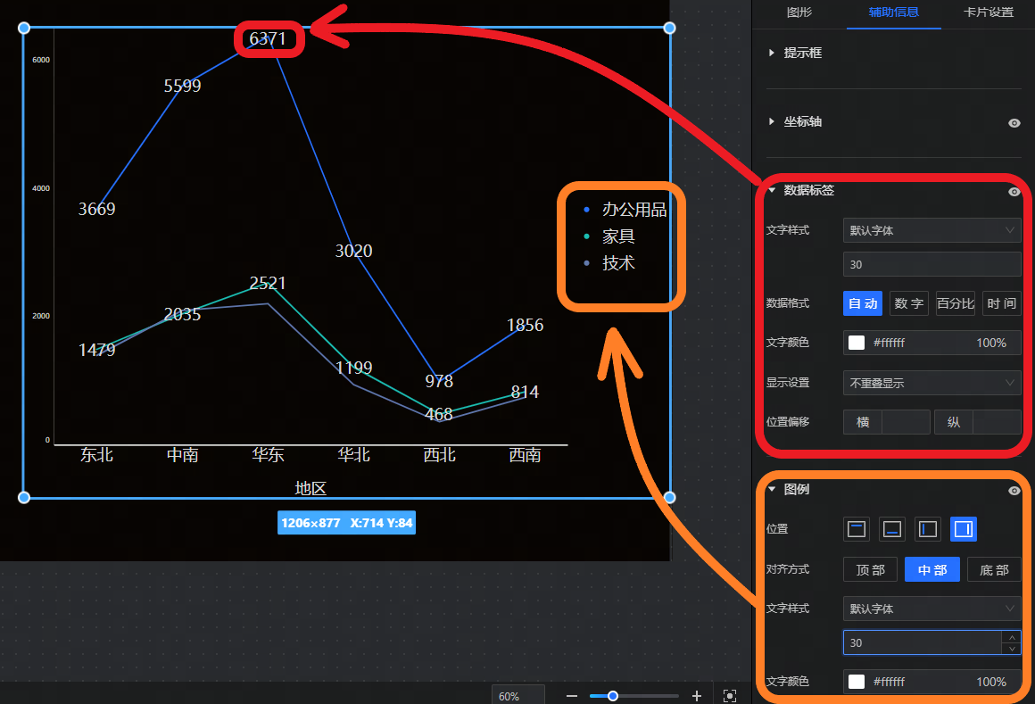
Task: Click the 数据标签 font size field
Action: point(931,264)
